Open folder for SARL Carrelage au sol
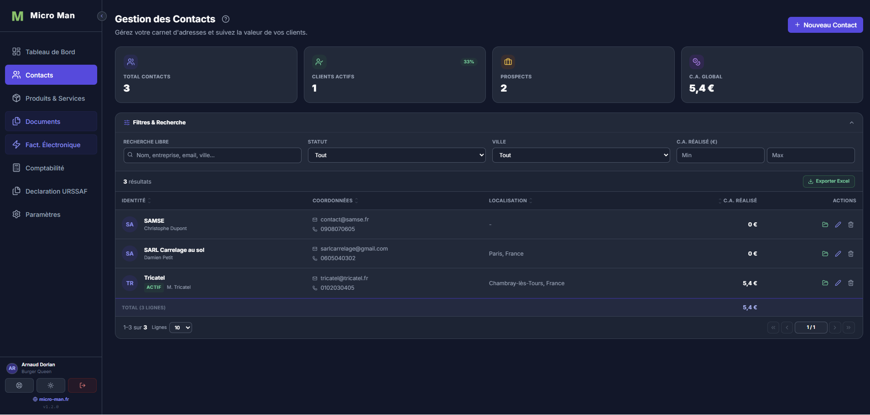870x415 pixels. (x=825, y=254)
